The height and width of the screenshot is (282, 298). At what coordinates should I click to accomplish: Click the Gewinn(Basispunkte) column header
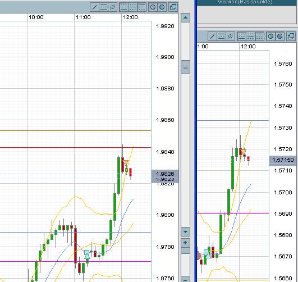(245, 2)
